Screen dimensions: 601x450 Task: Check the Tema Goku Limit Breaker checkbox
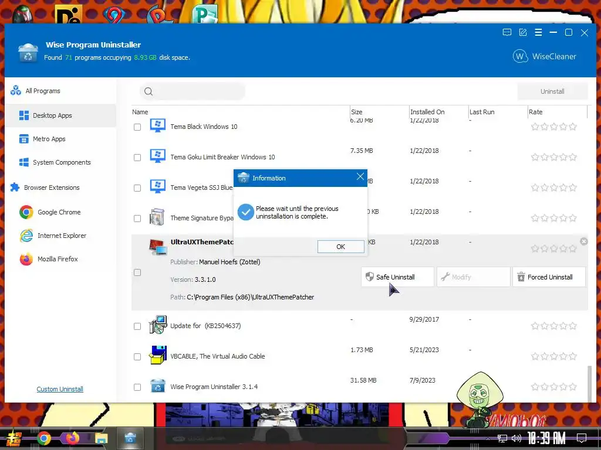[137, 157]
